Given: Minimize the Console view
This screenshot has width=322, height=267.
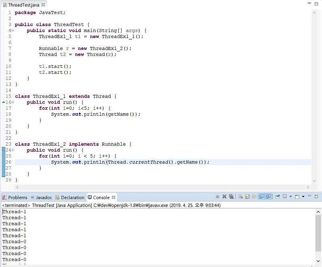Looking at the screenshot, I should point(310,196).
